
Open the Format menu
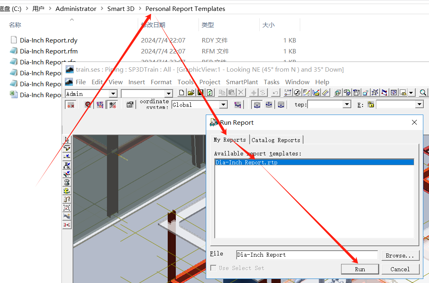tap(161, 82)
